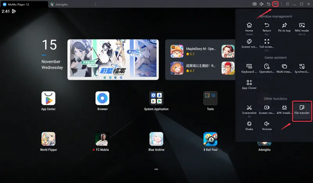
Task: Open the Volume control in panel
Action: click(267, 124)
